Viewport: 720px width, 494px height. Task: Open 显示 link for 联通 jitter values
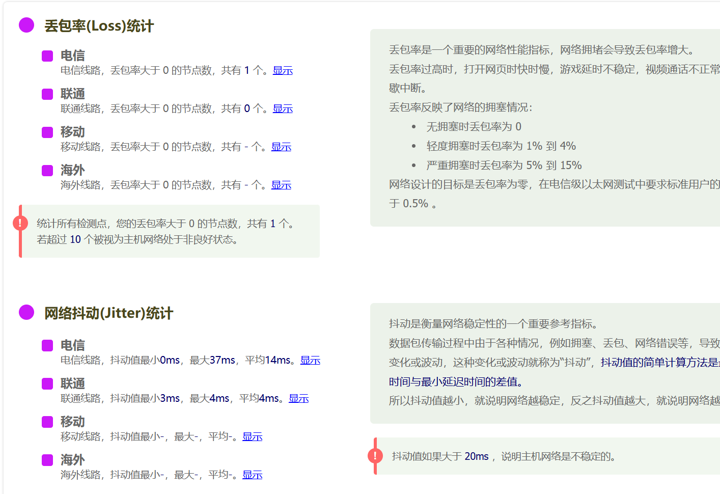coord(299,398)
